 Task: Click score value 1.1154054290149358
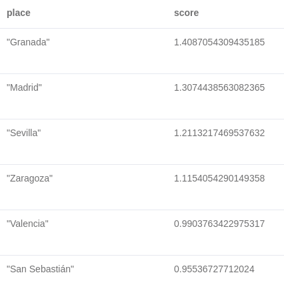click(x=219, y=178)
